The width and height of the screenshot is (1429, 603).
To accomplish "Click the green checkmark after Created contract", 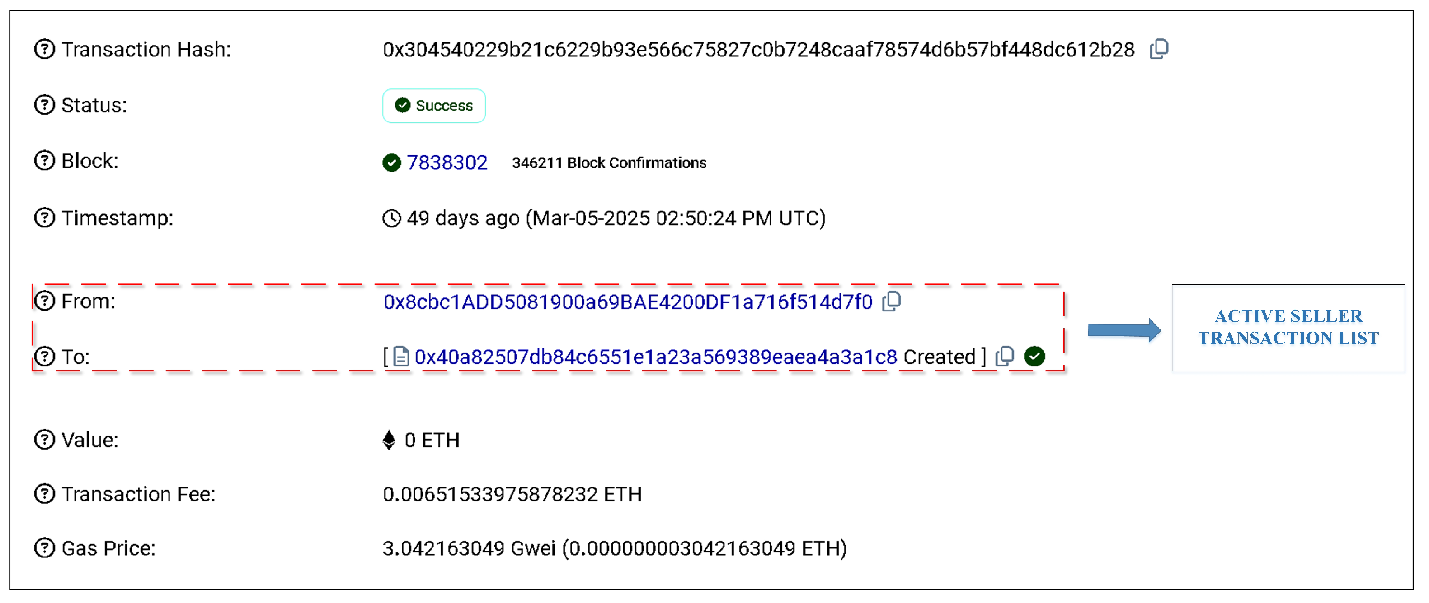I will (1034, 357).
